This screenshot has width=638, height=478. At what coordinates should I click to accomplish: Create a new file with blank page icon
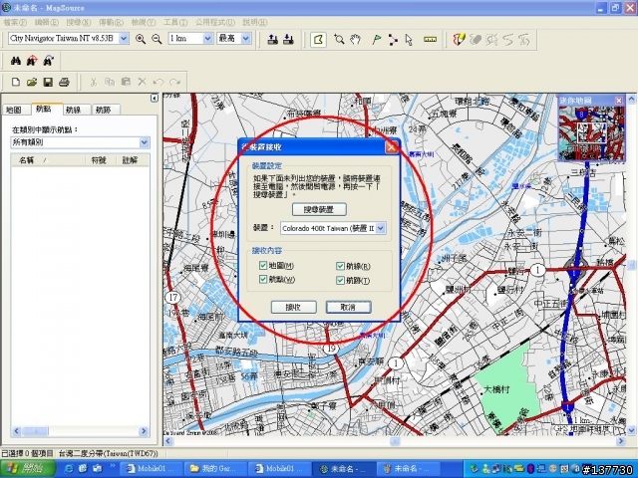[16, 82]
